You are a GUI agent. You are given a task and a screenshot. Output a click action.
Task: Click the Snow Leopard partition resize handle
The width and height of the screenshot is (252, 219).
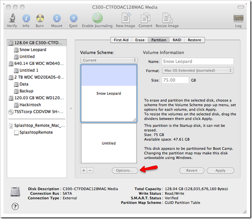135,120
